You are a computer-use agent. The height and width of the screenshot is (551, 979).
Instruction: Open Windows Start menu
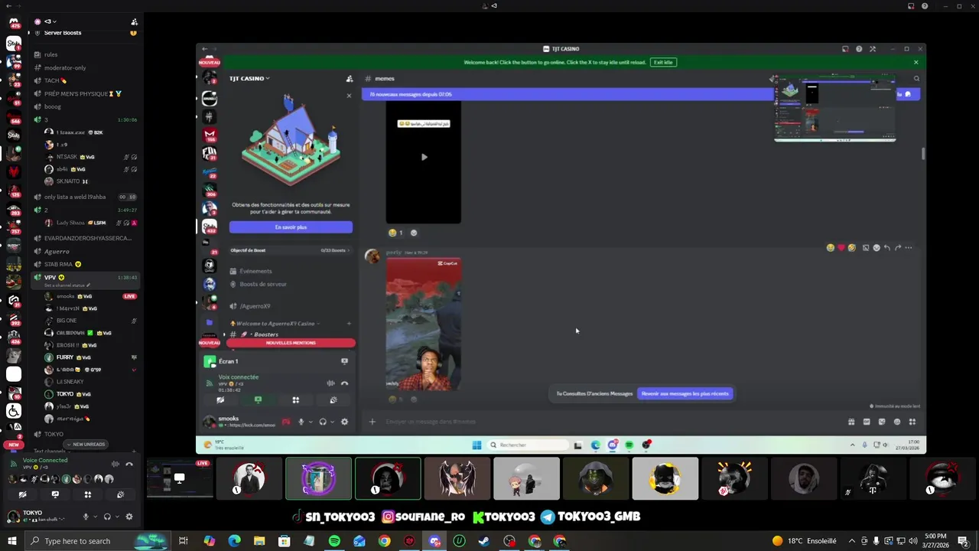point(12,541)
